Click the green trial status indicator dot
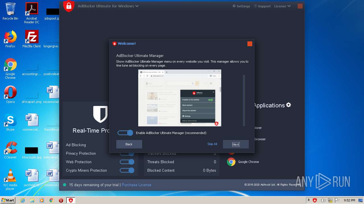 click(x=65, y=185)
